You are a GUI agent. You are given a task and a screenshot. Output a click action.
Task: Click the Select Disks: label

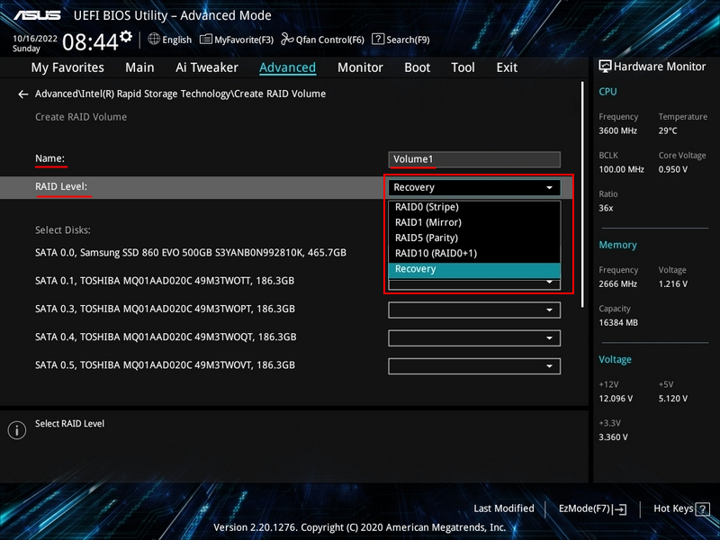pos(62,230)
